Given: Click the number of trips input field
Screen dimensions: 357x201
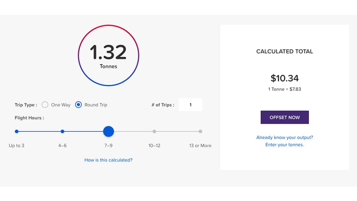Looking at the screenshot, I should point(190,105).
